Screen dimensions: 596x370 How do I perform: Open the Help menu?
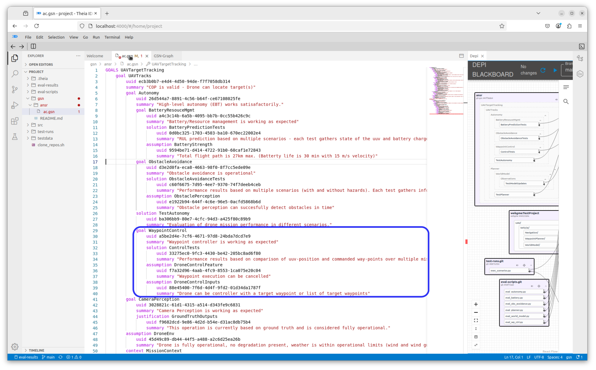pyautogui.click(x=129, y=37)
